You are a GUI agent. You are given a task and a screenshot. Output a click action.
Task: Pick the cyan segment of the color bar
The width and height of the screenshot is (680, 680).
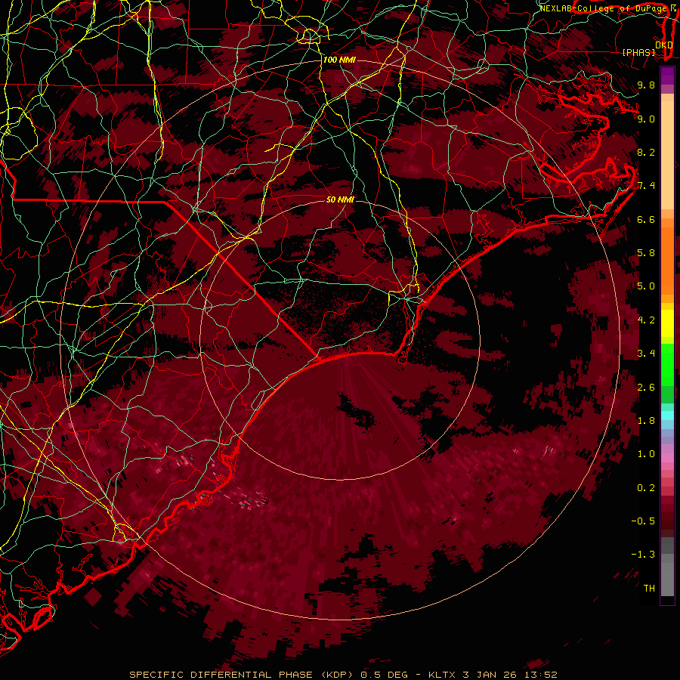(667, 415)
